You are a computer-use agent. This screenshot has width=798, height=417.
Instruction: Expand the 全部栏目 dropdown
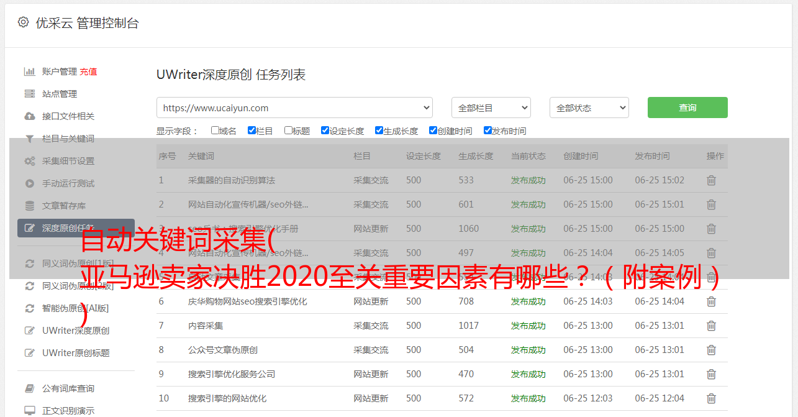(x=491, y=108)
